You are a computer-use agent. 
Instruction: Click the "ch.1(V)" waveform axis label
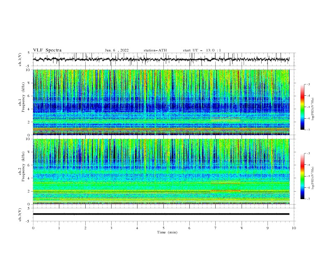(x=20, y=59)
